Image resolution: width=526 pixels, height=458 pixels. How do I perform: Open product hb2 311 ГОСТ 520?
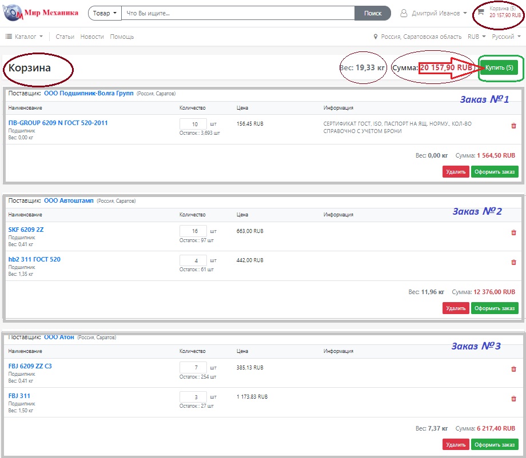pos(34,259)
